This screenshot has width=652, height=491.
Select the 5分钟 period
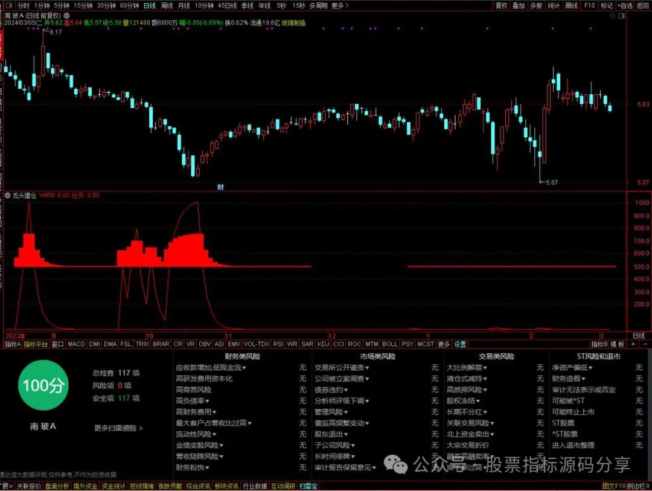click(62, 5)
